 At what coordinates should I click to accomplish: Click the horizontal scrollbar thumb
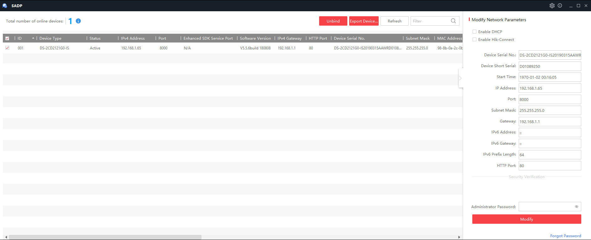(105, 237)
